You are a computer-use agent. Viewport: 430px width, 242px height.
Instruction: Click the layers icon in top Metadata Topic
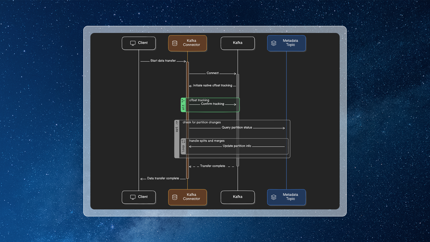click(274, 43)
